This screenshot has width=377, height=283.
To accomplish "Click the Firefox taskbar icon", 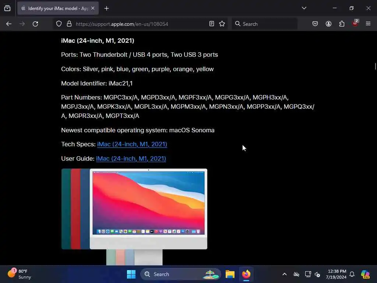I will [x=246, y=274].
